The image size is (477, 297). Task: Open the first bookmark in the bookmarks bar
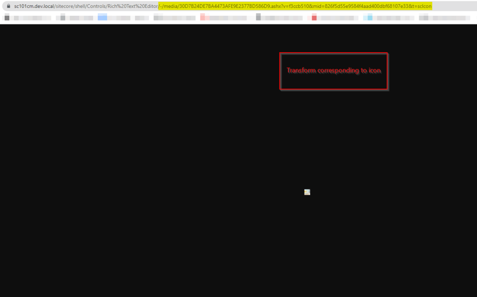tap(7, 18)
